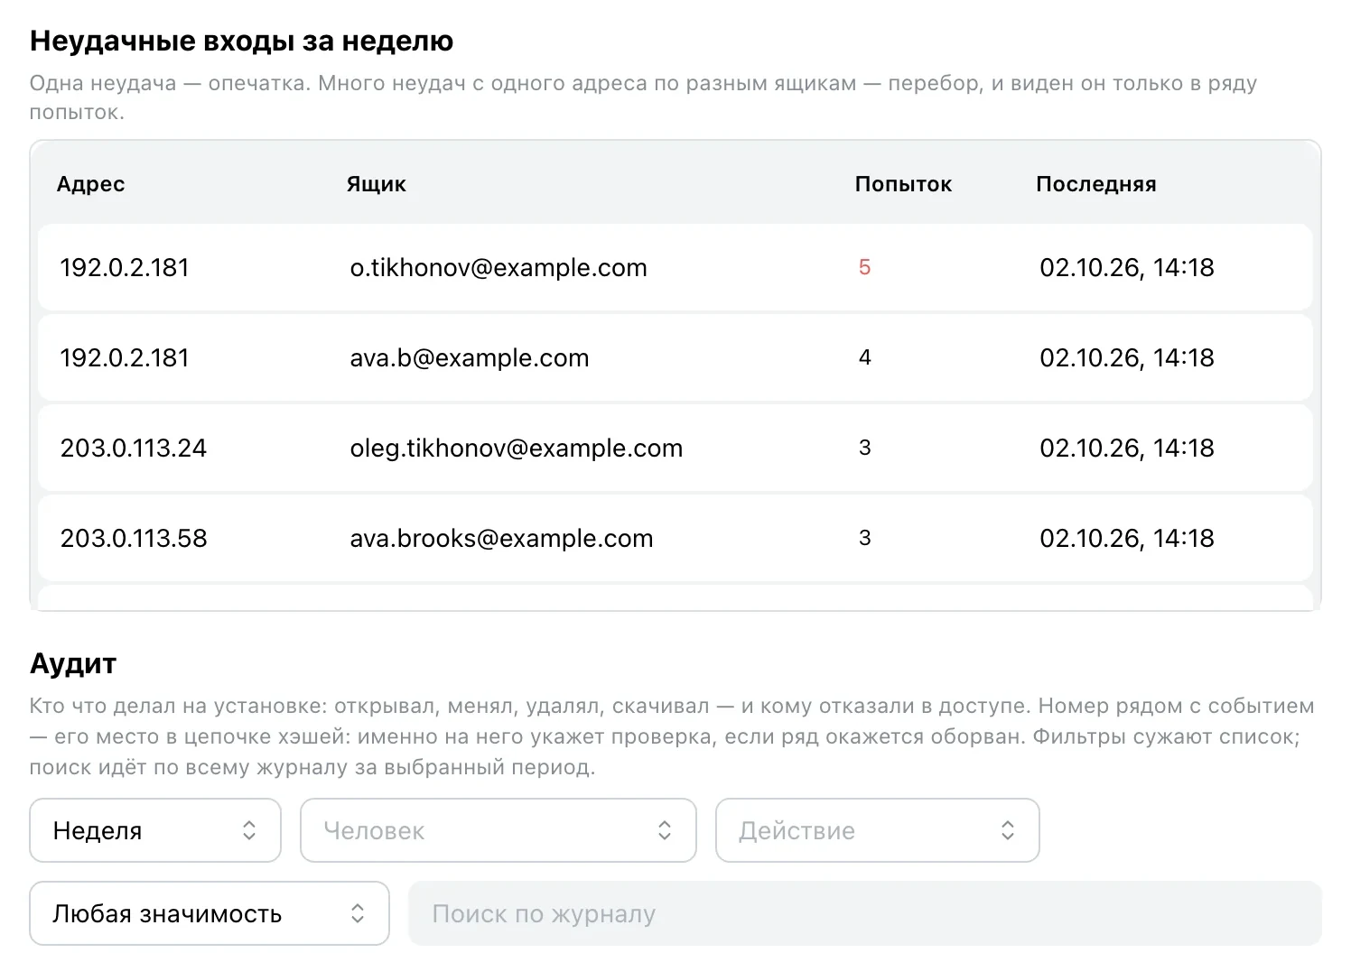The width and height of the screenshot is (1351, 953).
Task: Select the row for ava.b@example.com
Action: click(x=675, y=357)
